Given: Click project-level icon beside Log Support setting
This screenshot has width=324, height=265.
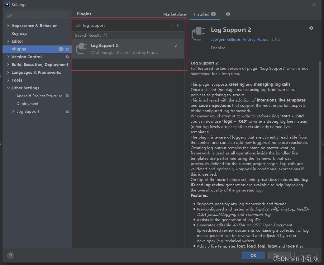Looking at the screenshot, I should [67, 111].
